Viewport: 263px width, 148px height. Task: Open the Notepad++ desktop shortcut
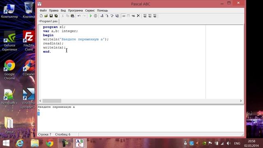(x=9, y=97)
